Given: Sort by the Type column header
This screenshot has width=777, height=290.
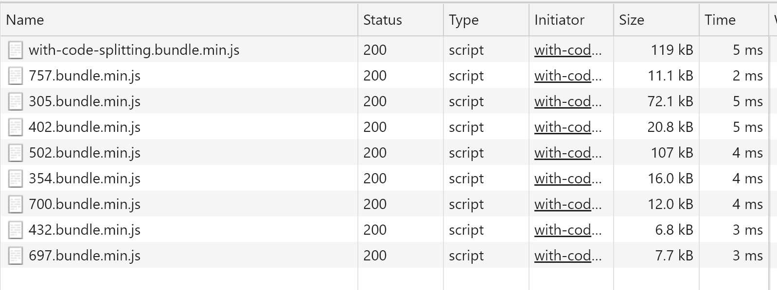Looking at the screenshot, I should tap(486, 20).
